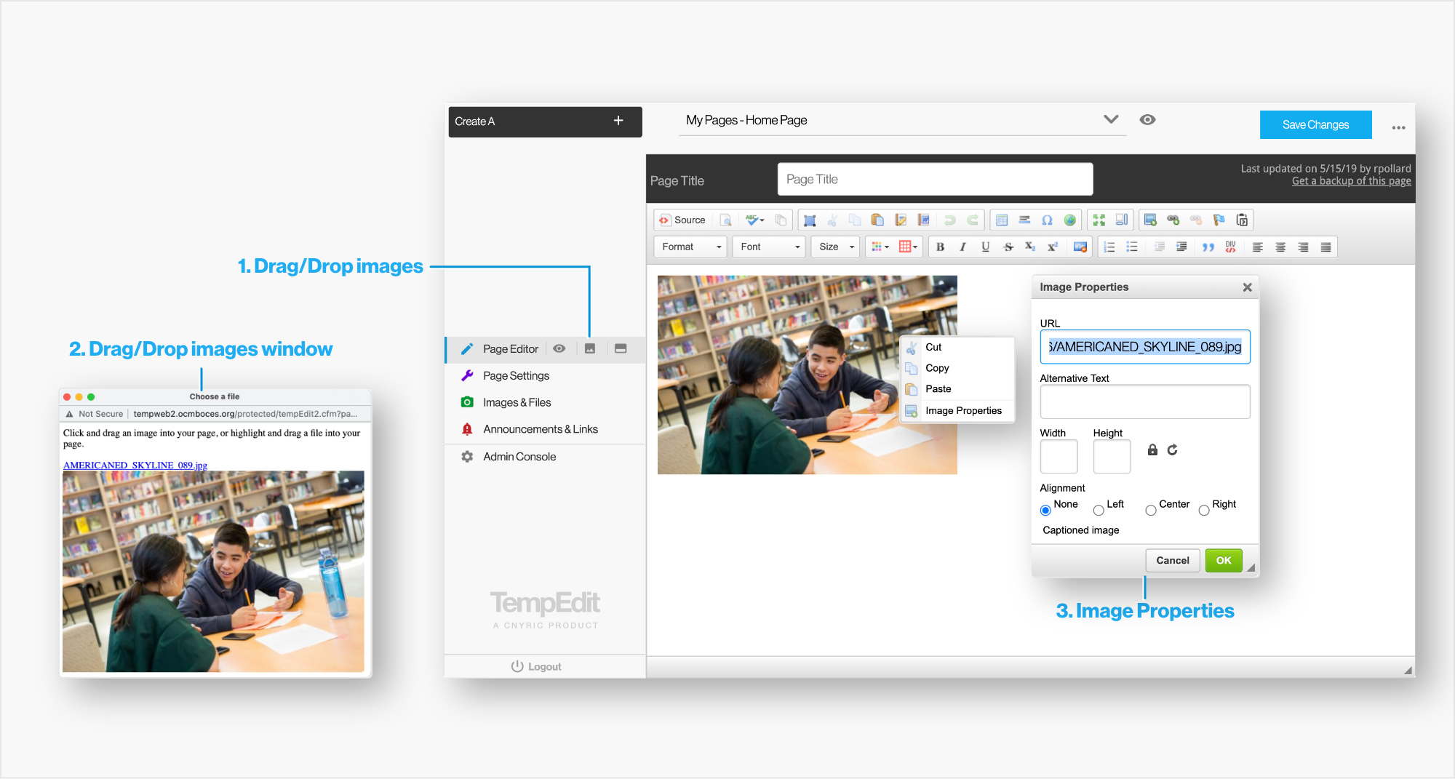Click Get a backup of this page
Screen dimensions: 1455x779
(x=1351, y=181)
